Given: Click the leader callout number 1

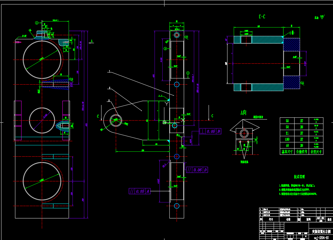Looking at the screenshot, I should tap(109, 71).
